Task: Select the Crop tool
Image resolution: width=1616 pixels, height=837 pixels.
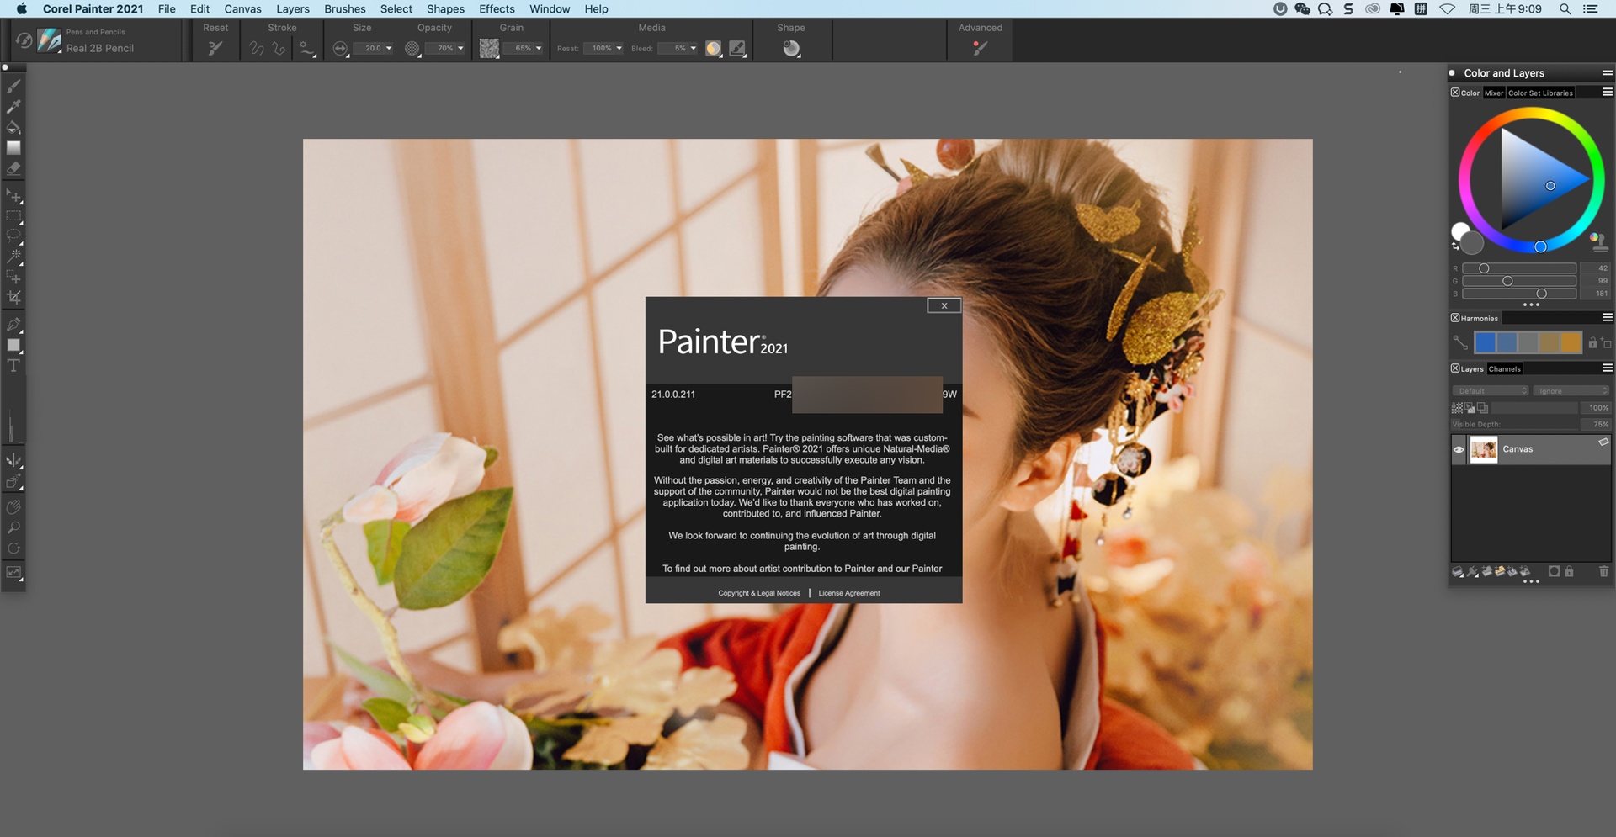Action: click(13, 297)
